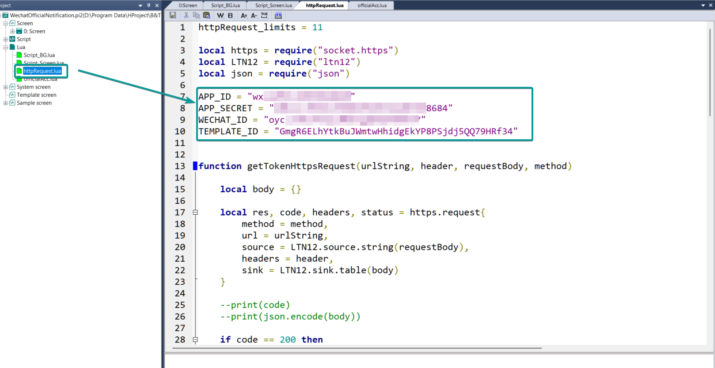Screen dimensions: 715x368
Task: Switch to the Script_BG.lua tab
Action: (226, 5)
